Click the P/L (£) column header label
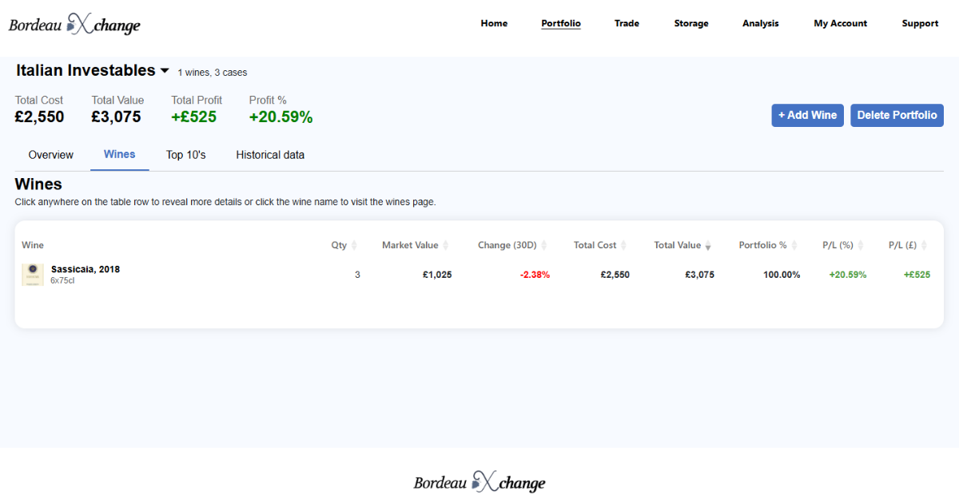The width and height of the screenshot is (959, 503). pos(904,245)
